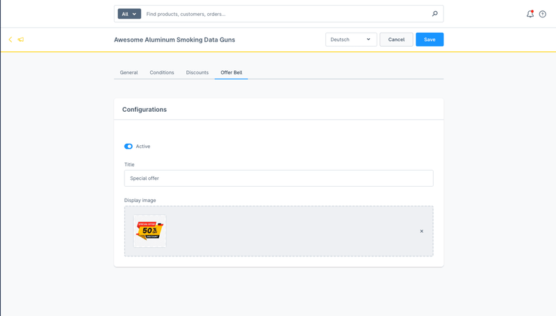
Task: Click the 50% special offer image thumbnail
Action: [149, 231]
